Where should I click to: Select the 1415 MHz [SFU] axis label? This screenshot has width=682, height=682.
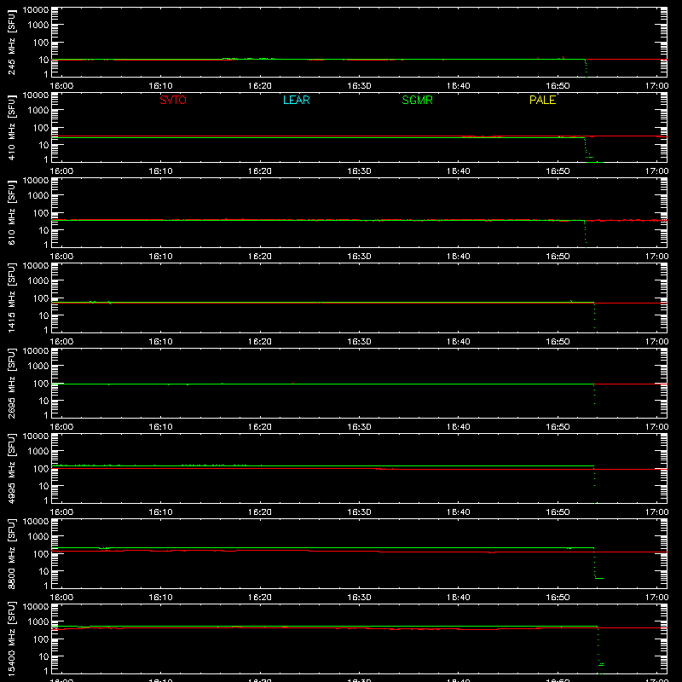point(11,298)
